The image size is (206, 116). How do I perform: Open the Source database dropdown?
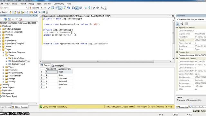[27, 8]
